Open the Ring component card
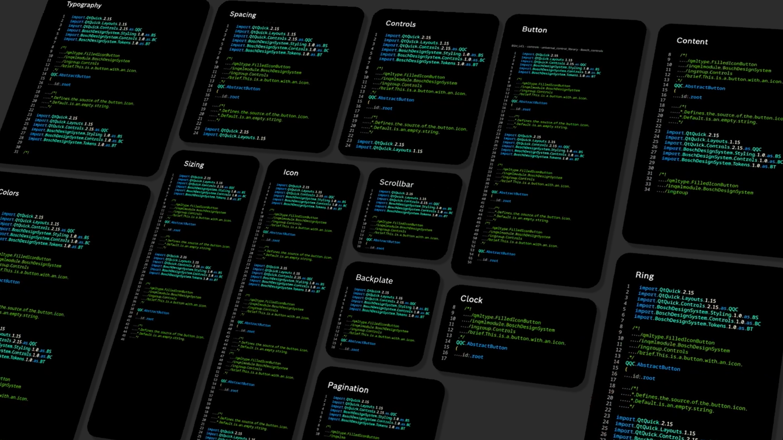Viewport: 783px width, 440px height. point(645,276)
